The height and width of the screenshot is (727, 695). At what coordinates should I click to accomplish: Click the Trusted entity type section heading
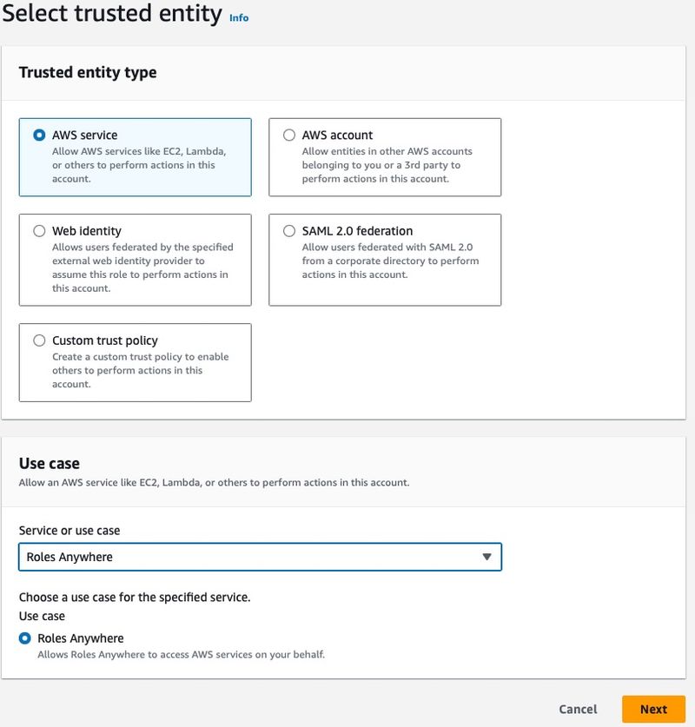(x=88, y=72)
